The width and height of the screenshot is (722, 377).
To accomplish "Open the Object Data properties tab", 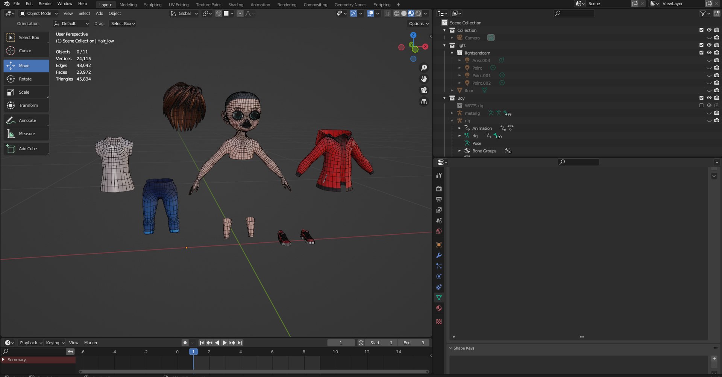I will coord(439,298).
